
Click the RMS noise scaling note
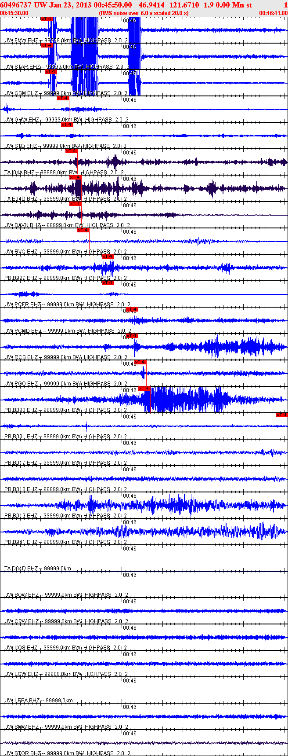[x=144, y=13]
